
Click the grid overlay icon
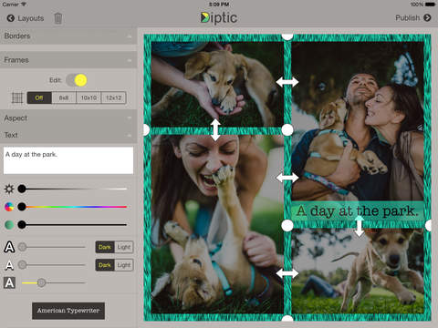point(17,97)
